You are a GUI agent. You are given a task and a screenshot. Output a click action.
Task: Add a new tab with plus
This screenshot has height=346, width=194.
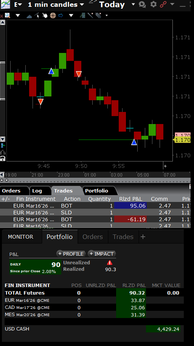143,237
